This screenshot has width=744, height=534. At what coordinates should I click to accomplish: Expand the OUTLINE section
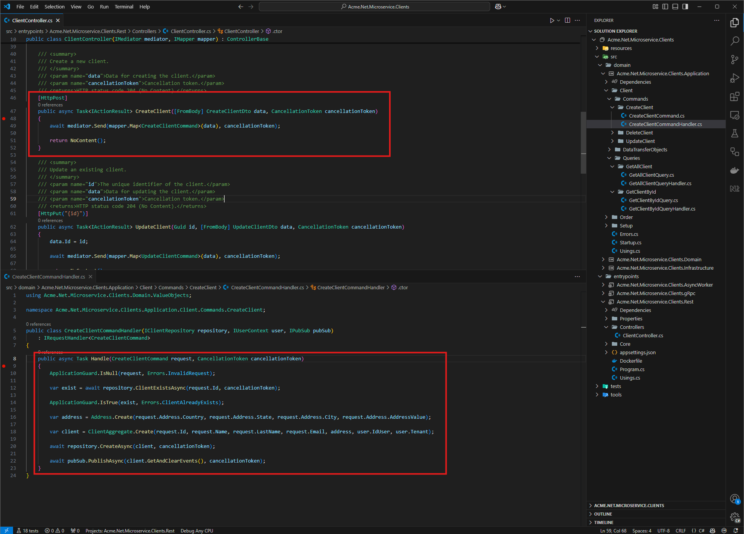[603, 514]
